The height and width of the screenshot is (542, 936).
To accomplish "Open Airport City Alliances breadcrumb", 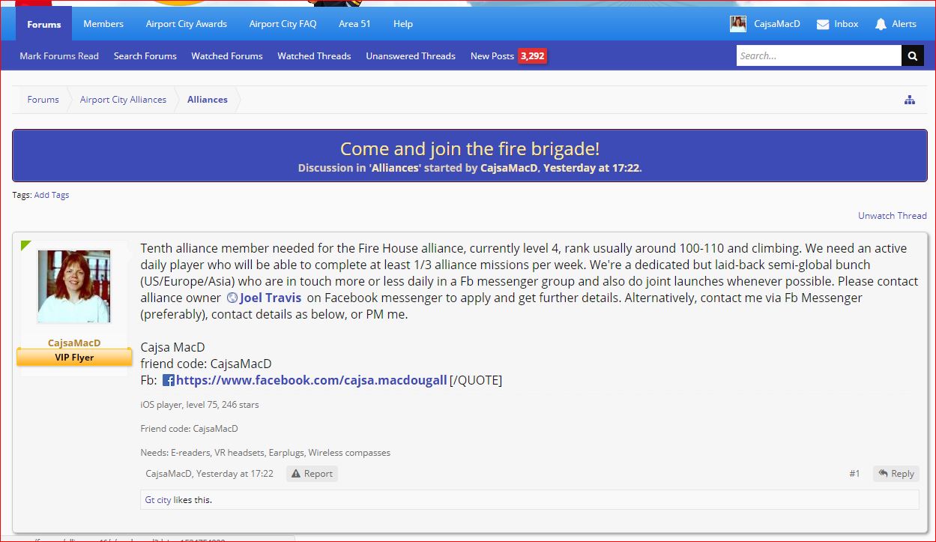I will (x=123, y=100).
